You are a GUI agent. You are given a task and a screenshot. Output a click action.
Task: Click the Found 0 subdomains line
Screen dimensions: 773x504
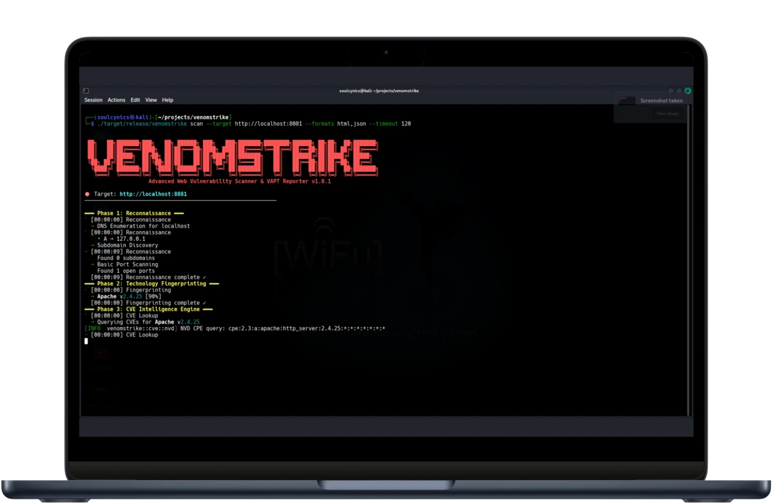(126, 258)
